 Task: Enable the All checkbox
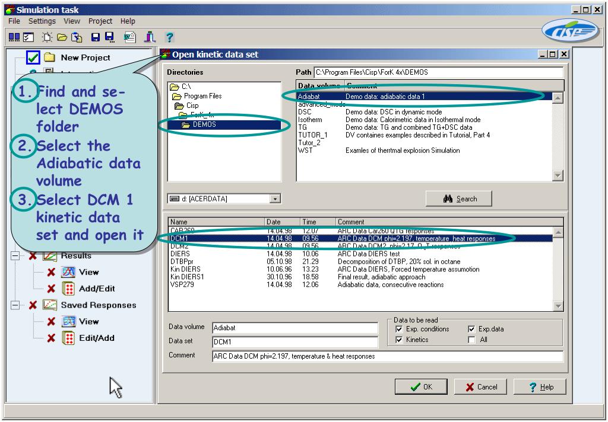(x=471, y=340)
